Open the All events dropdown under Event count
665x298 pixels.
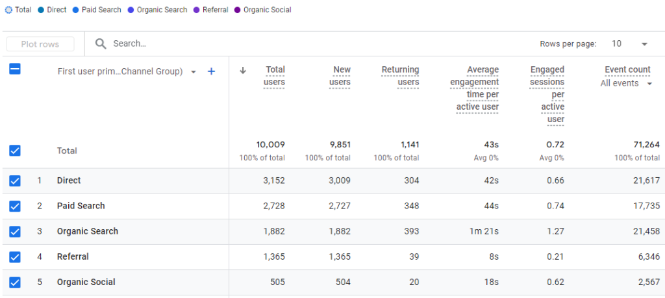pyautogui.click(x=649, y=84)
